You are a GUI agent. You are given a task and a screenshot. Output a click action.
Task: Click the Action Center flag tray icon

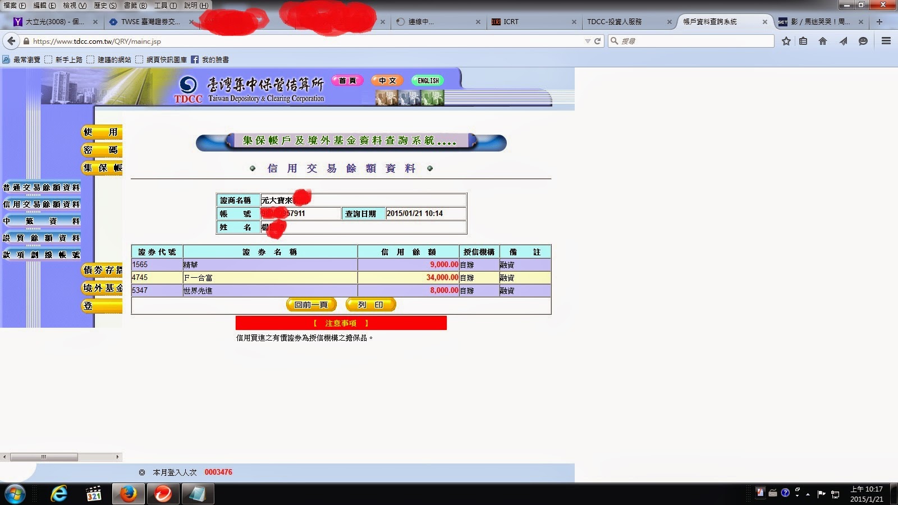coord(822,494)
